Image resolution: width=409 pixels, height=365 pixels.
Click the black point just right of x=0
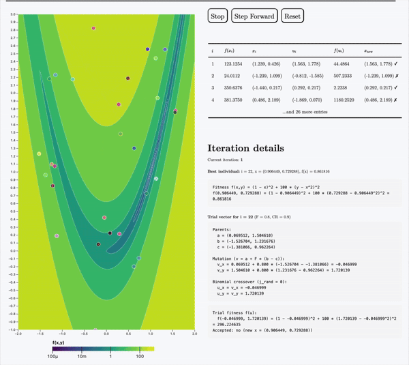point(110,233)
